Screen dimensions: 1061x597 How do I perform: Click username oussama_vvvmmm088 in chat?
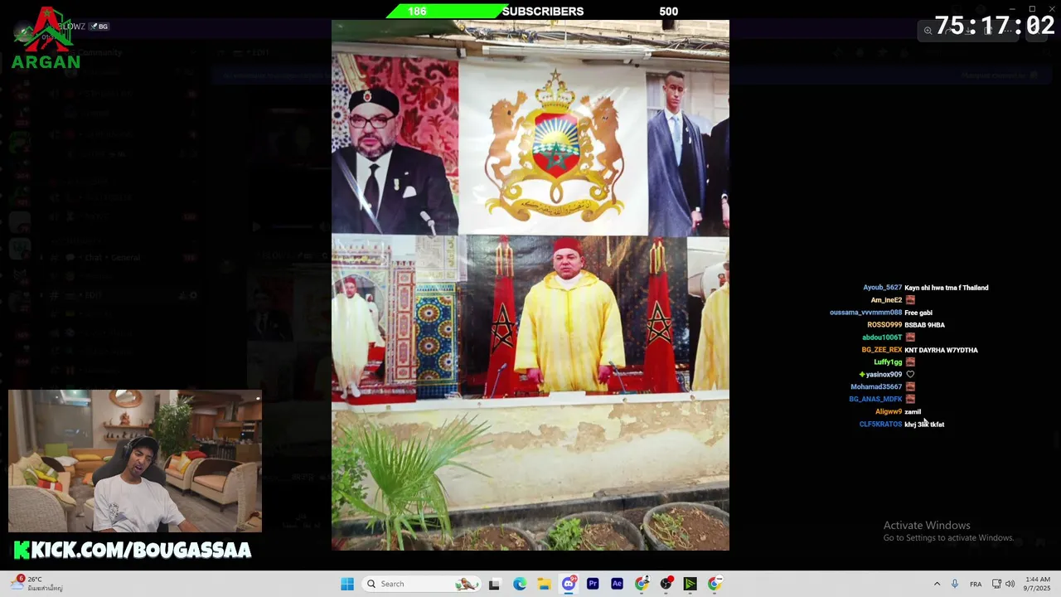(865, 313)
